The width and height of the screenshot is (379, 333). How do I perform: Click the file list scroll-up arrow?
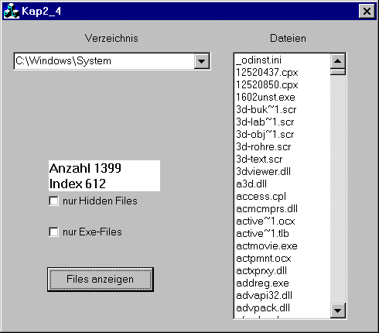pos(337,61)
